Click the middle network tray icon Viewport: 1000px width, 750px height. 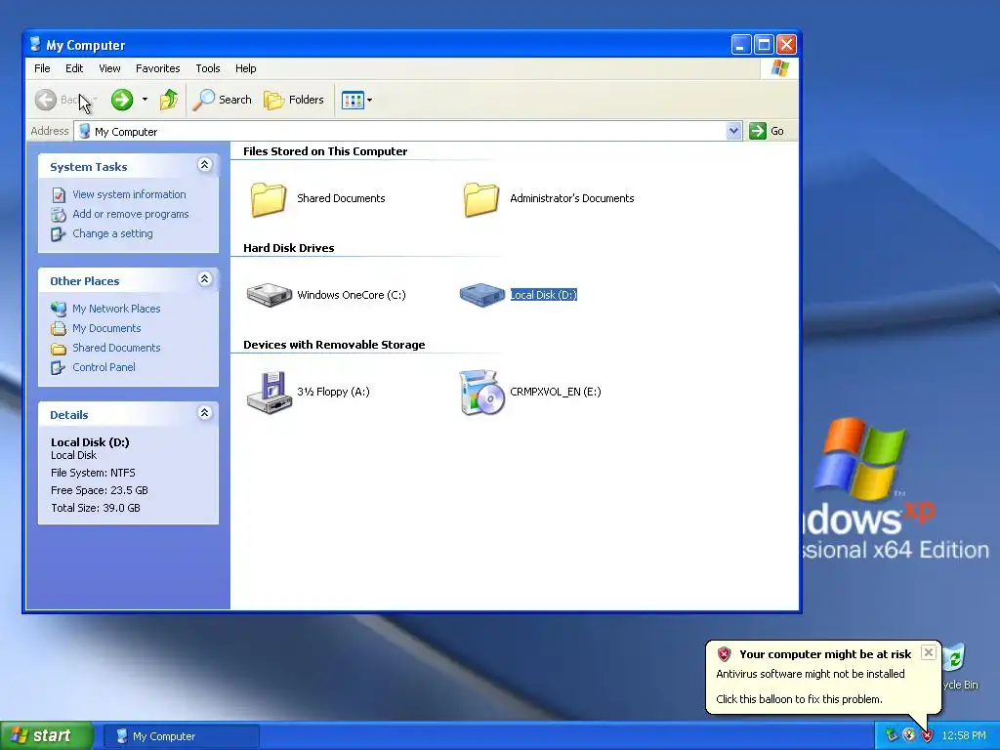[909, 735]
